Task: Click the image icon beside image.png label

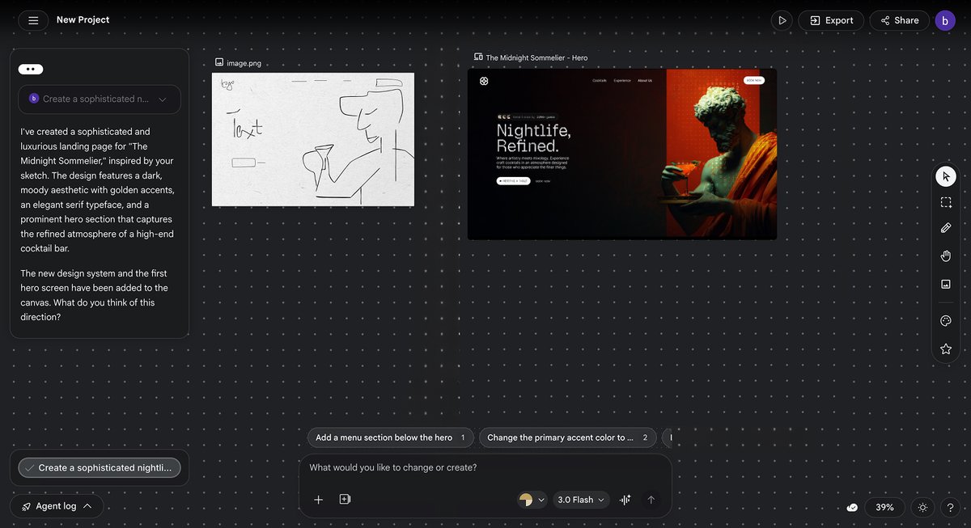Action: tap(219, 62)
